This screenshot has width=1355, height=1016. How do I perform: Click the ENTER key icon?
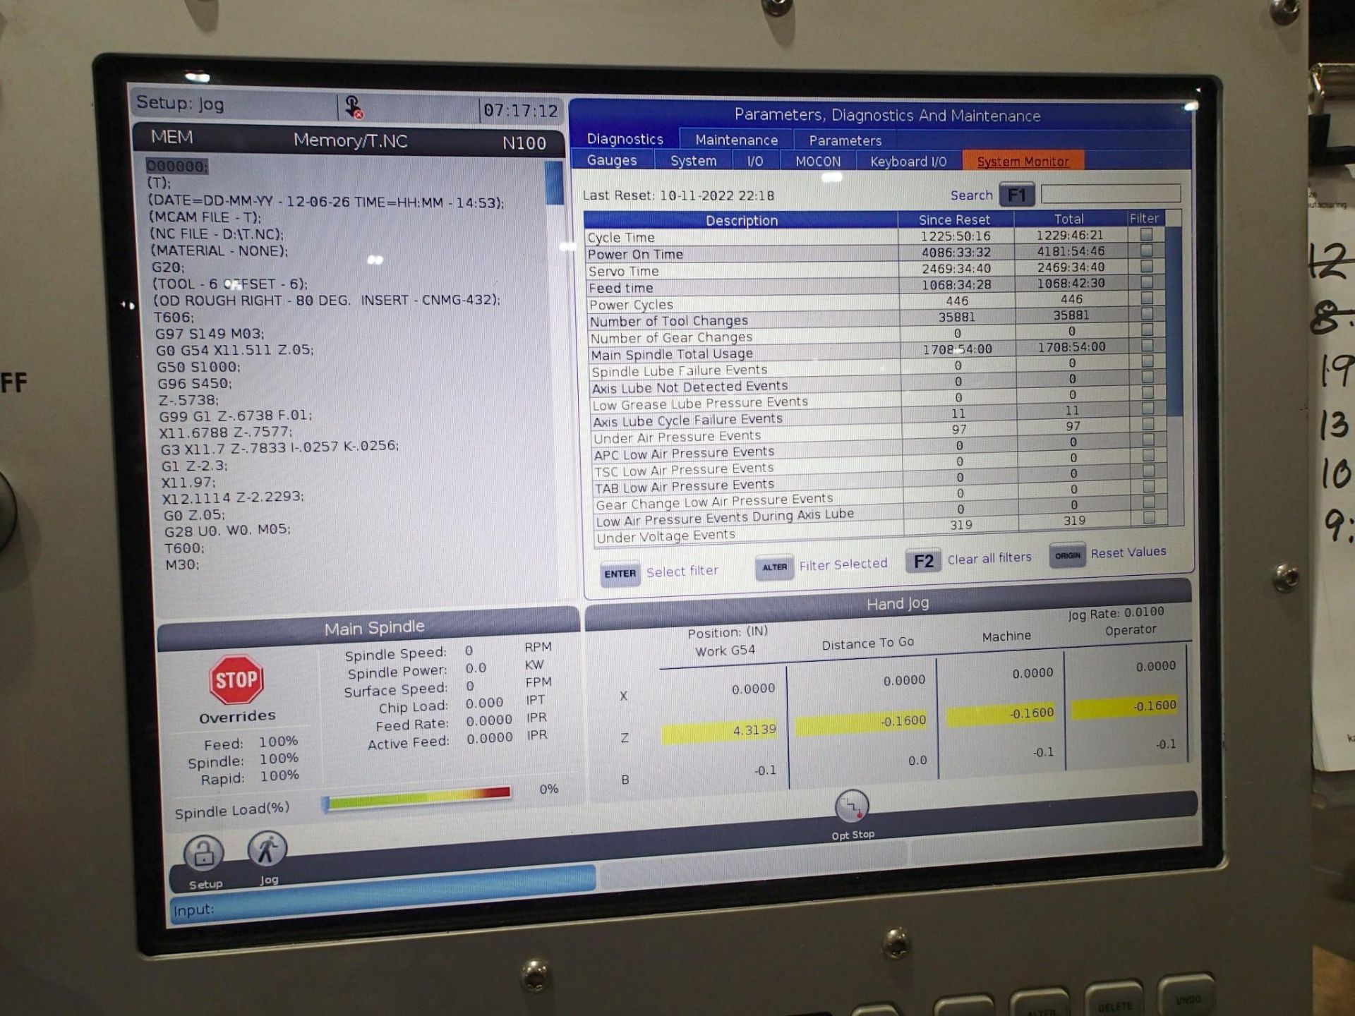click(x=620, y=574)
